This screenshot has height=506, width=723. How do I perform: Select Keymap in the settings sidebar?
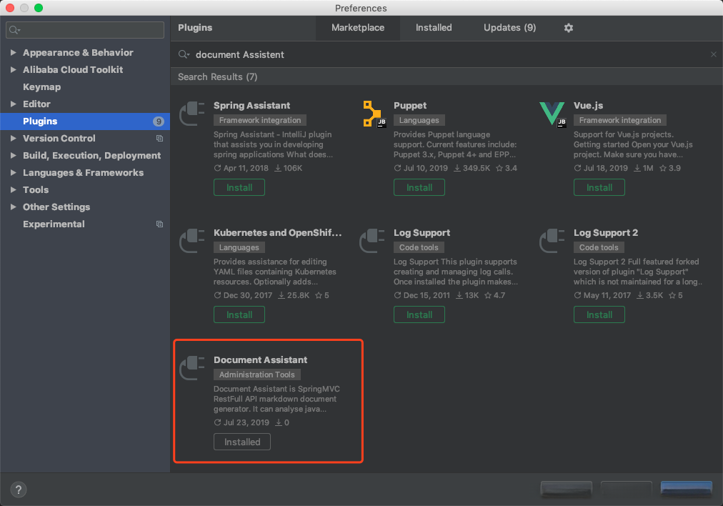[x=41, y=86]
